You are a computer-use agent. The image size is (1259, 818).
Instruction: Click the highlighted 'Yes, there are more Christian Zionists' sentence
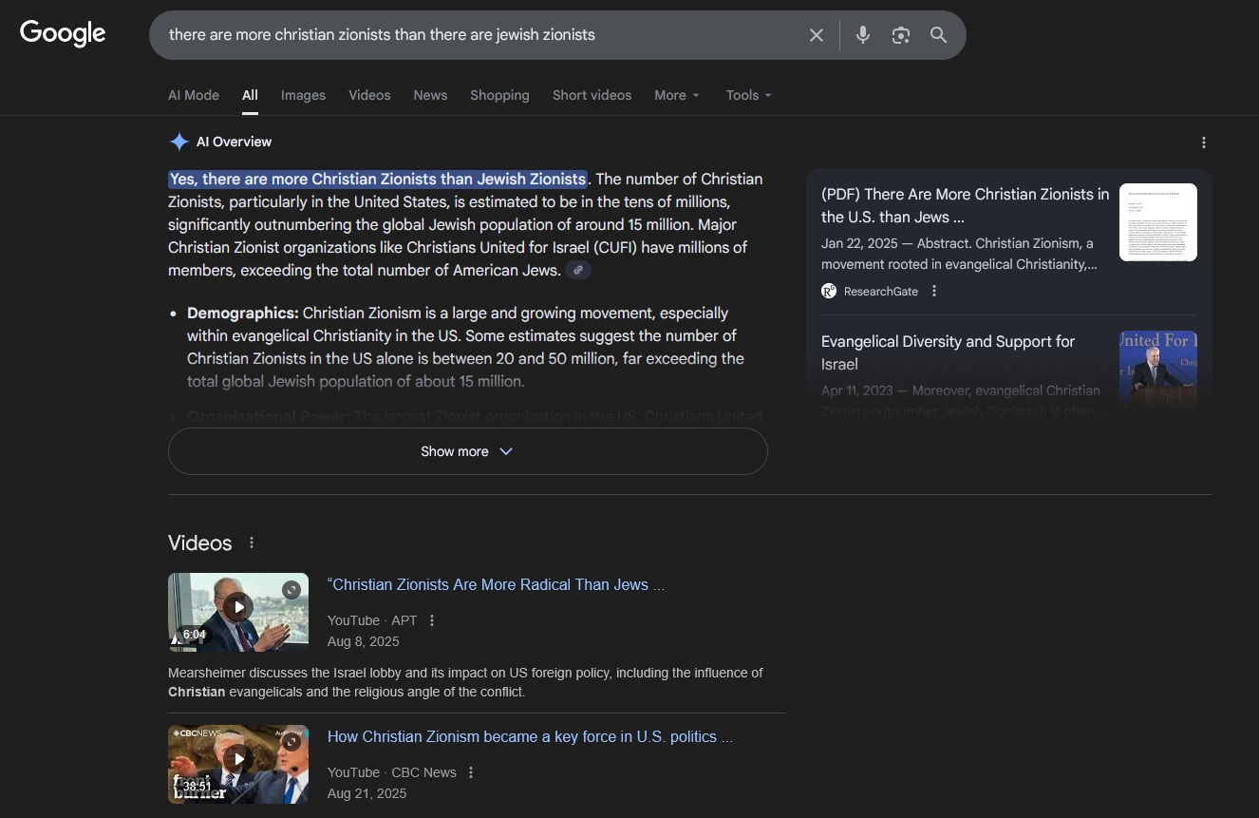378,179
